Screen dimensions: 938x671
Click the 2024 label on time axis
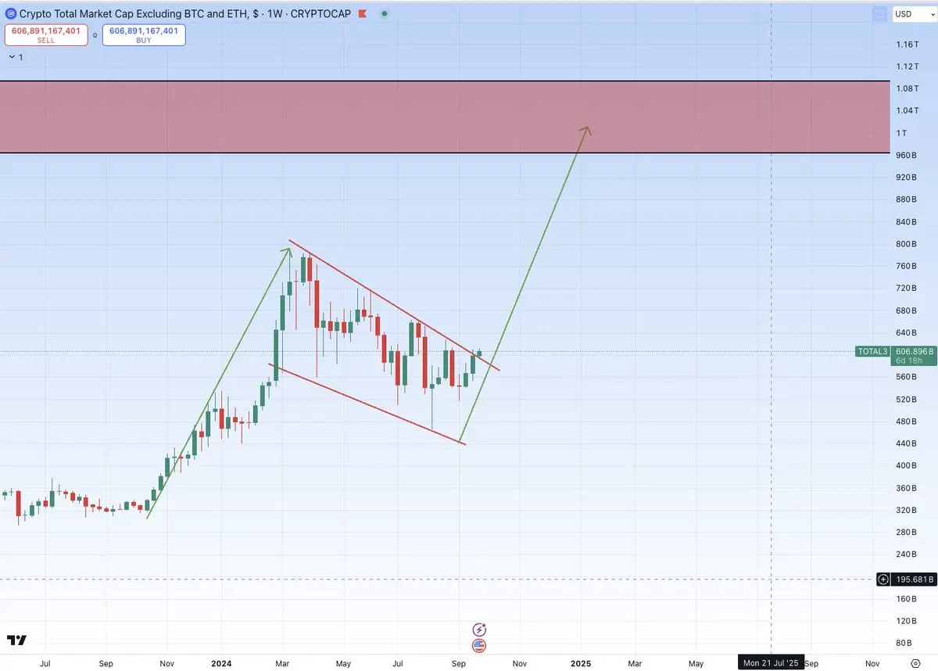(x=222, y=663)
